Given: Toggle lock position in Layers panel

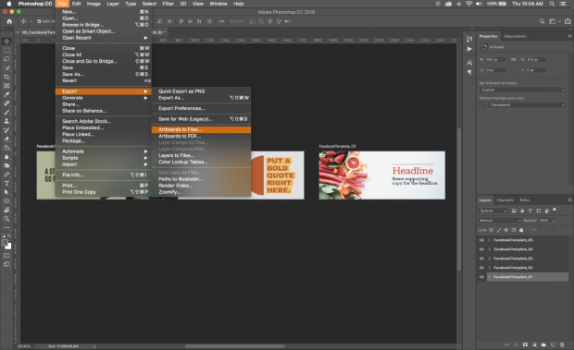Looking at the screenshot, I should (505, 230).
